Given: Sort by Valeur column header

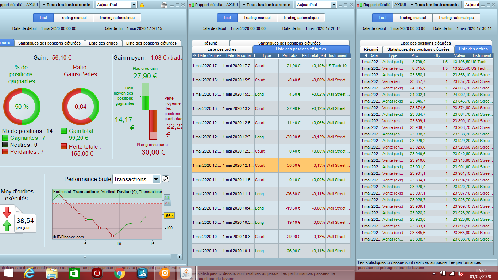Looking at the screenshot, I should click(x=459, y=56).
